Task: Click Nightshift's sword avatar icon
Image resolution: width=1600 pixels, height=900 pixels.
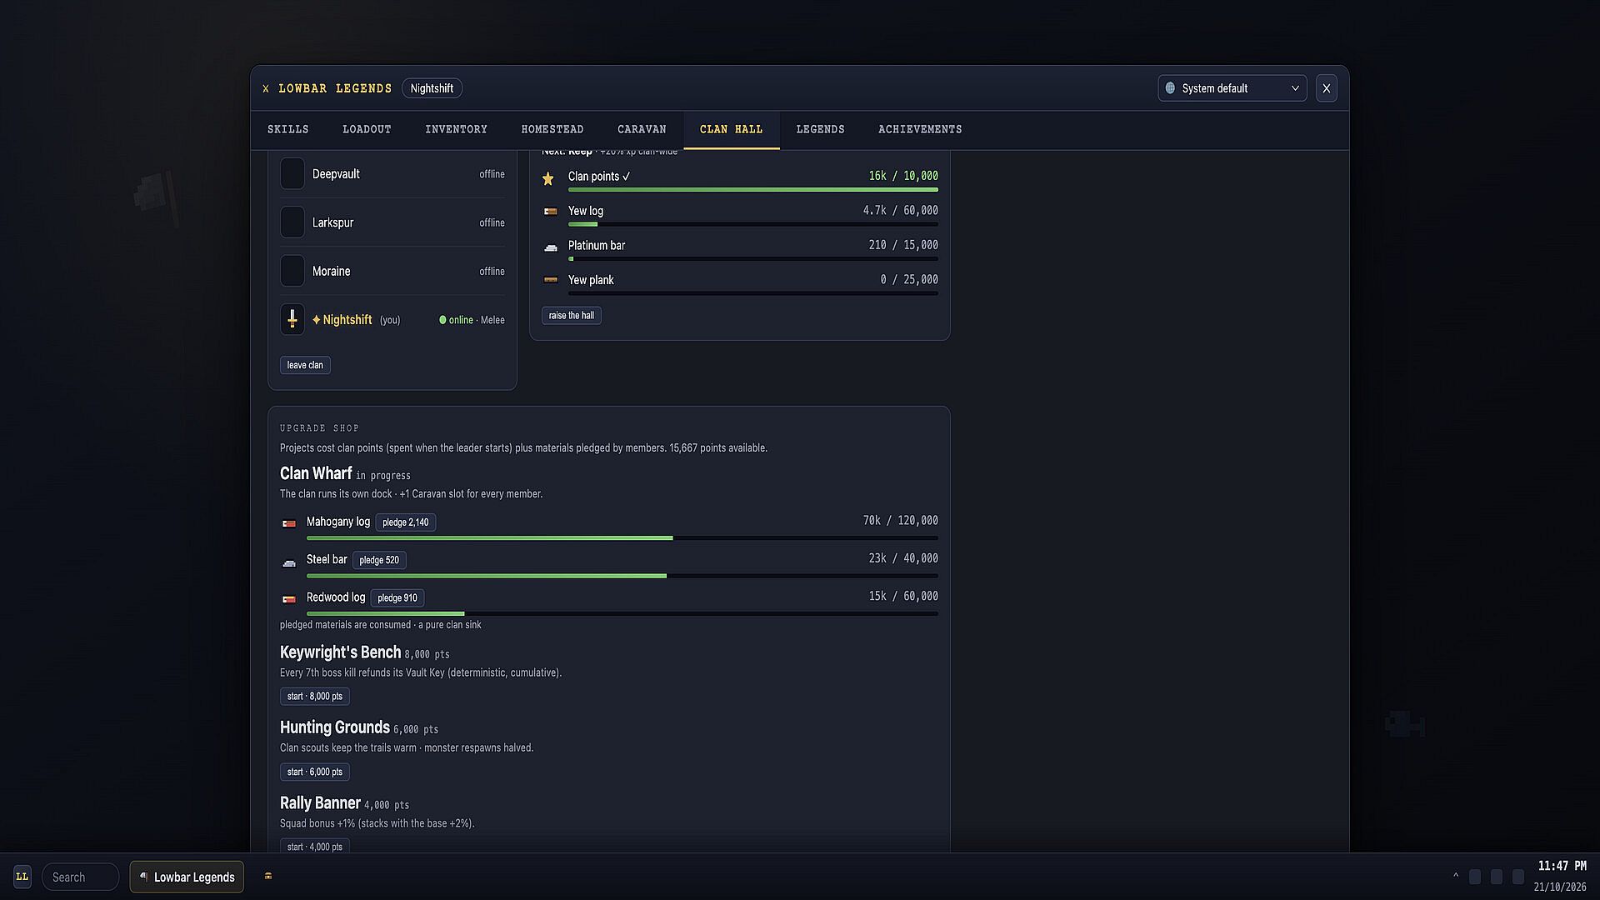Action: pos(292,319)
